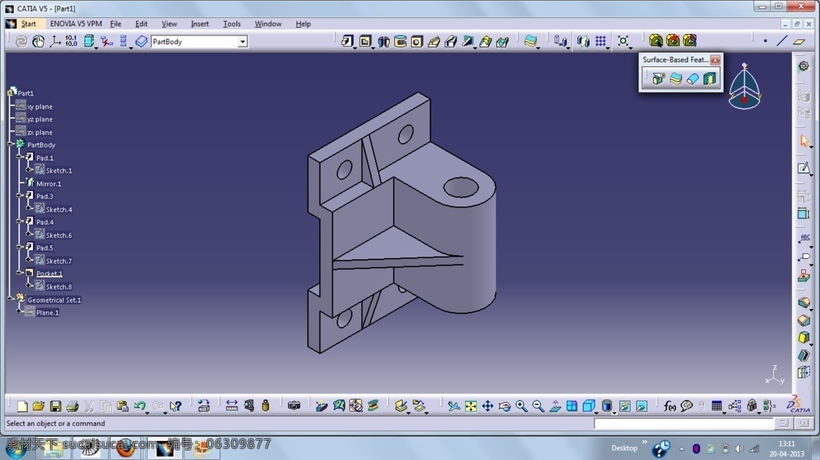Toggle the multi-view layout icon

tap(572, 406)
